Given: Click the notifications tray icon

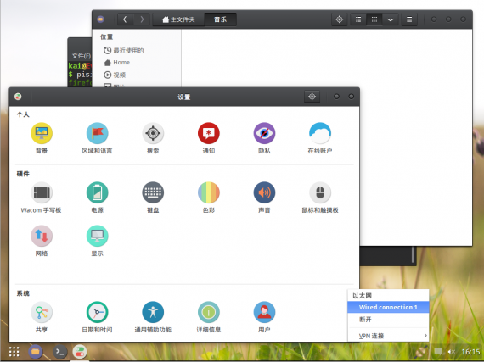Looking at the screenshot, I should [x=437, y=351].
